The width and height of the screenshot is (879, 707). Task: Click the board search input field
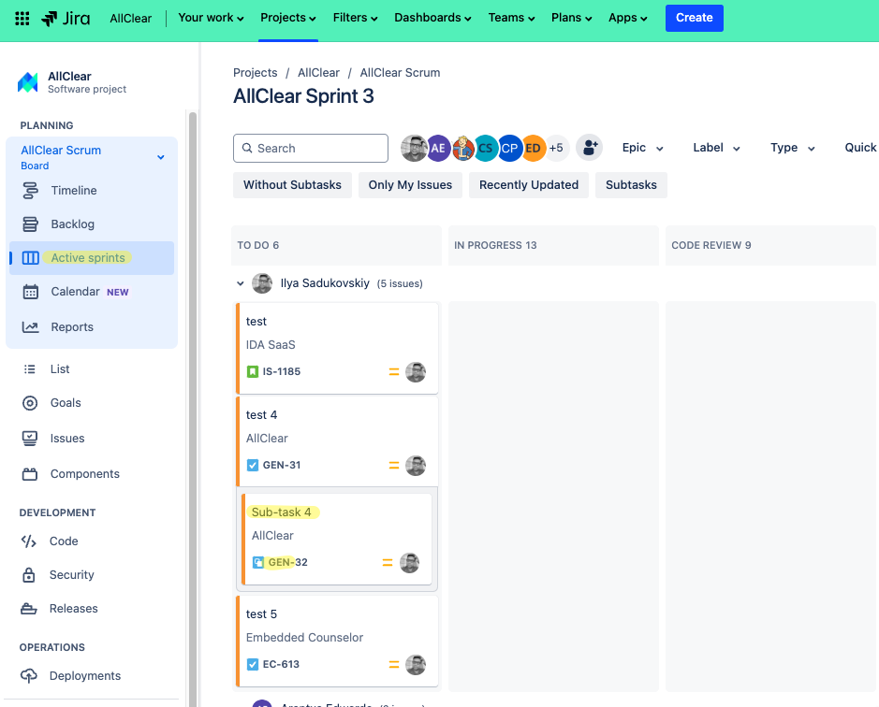coord(310,148)
